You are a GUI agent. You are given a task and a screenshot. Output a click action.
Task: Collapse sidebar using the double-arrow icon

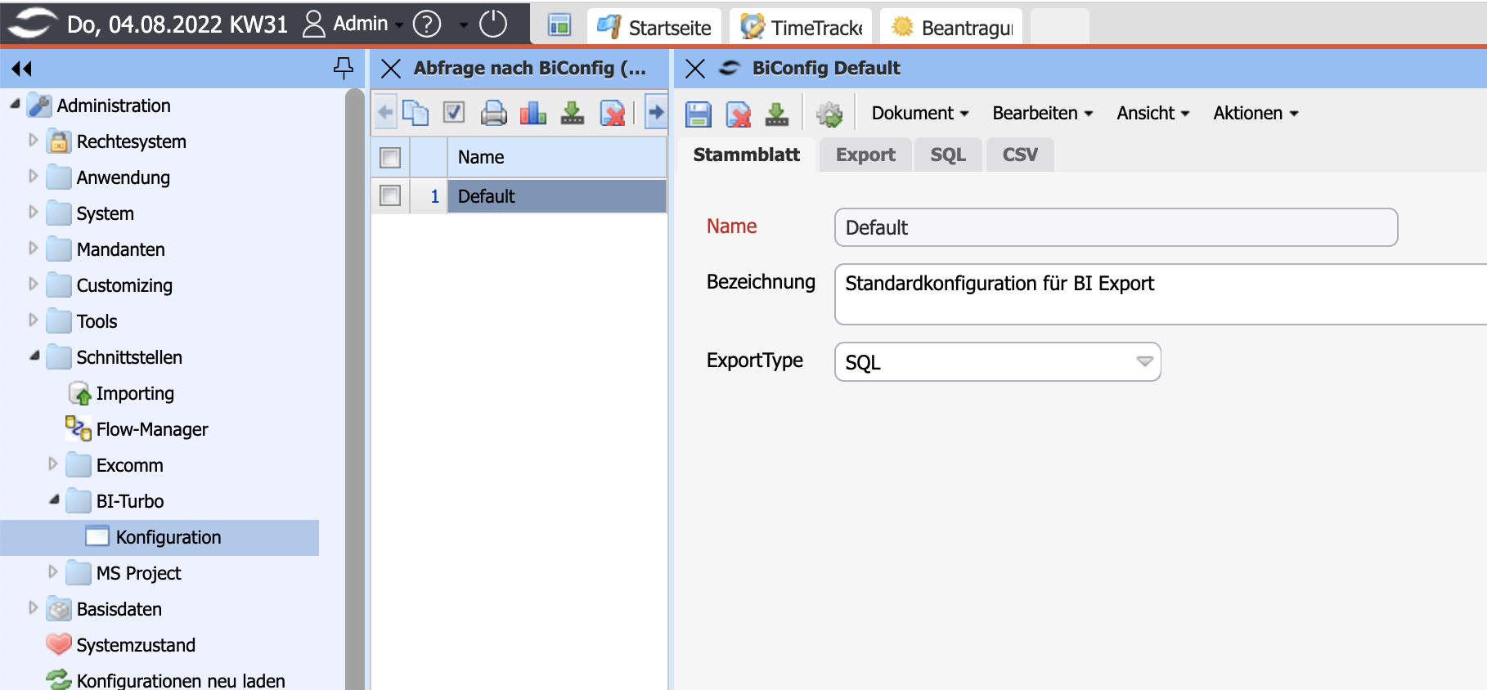point(22,69)
